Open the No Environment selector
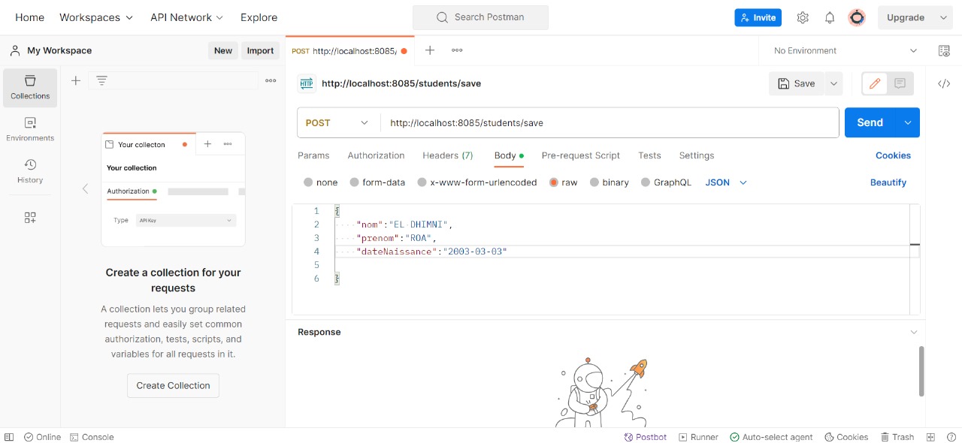This screenshot has width=962, height=443. click(842, 50)
